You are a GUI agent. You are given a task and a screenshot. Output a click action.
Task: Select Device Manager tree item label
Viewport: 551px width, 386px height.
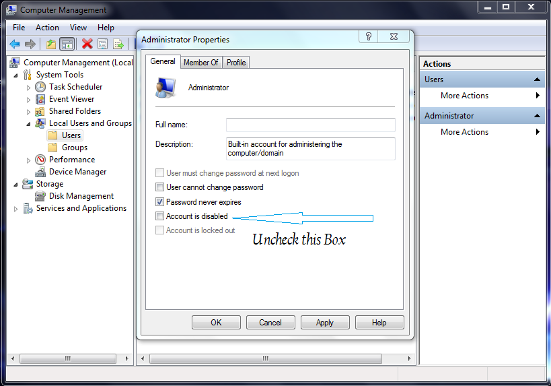pyautogui.click(x=77, y=172)
